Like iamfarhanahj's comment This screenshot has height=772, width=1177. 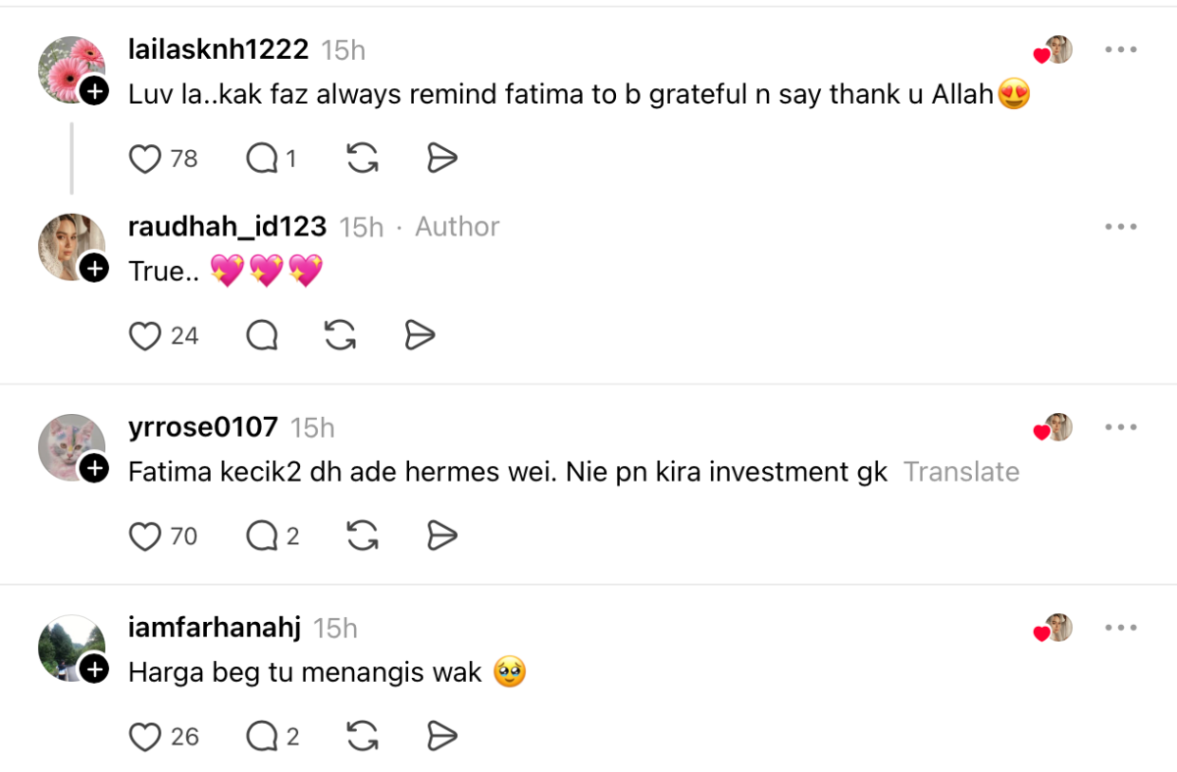(x=145, y=737)
